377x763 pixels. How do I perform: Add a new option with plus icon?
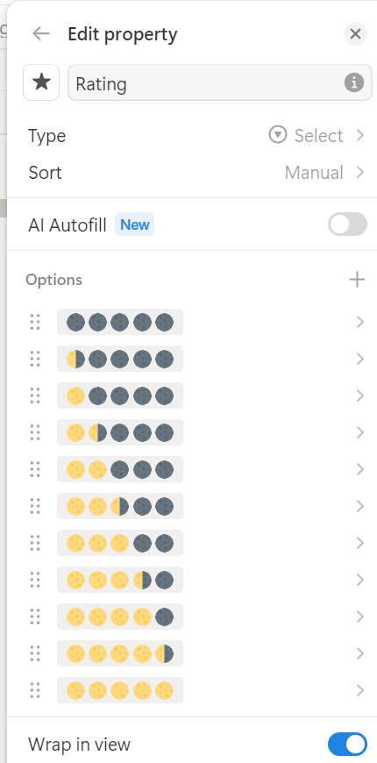click(357, 279)
